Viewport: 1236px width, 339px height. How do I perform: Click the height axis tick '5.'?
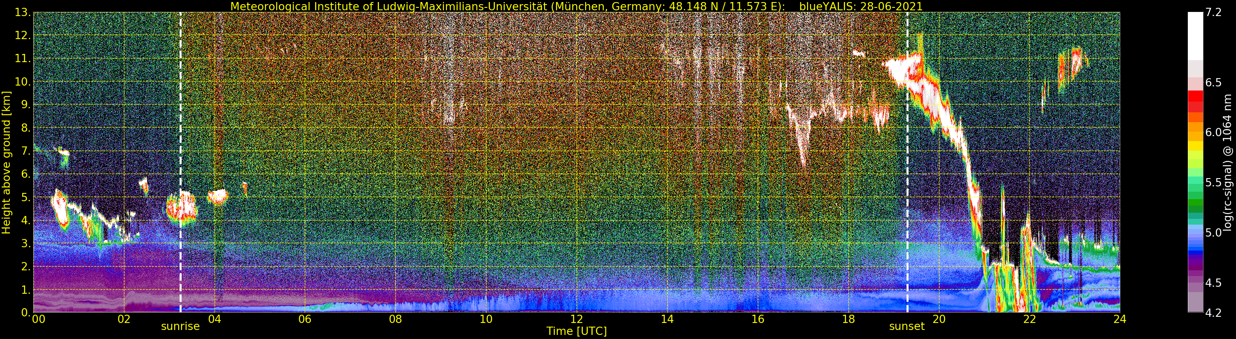click(x=26, y=197)
